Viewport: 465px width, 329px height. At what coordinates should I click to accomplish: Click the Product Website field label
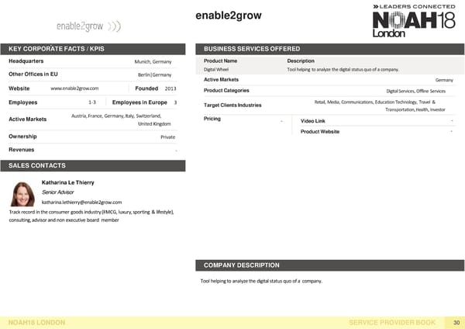click(319, 132)
